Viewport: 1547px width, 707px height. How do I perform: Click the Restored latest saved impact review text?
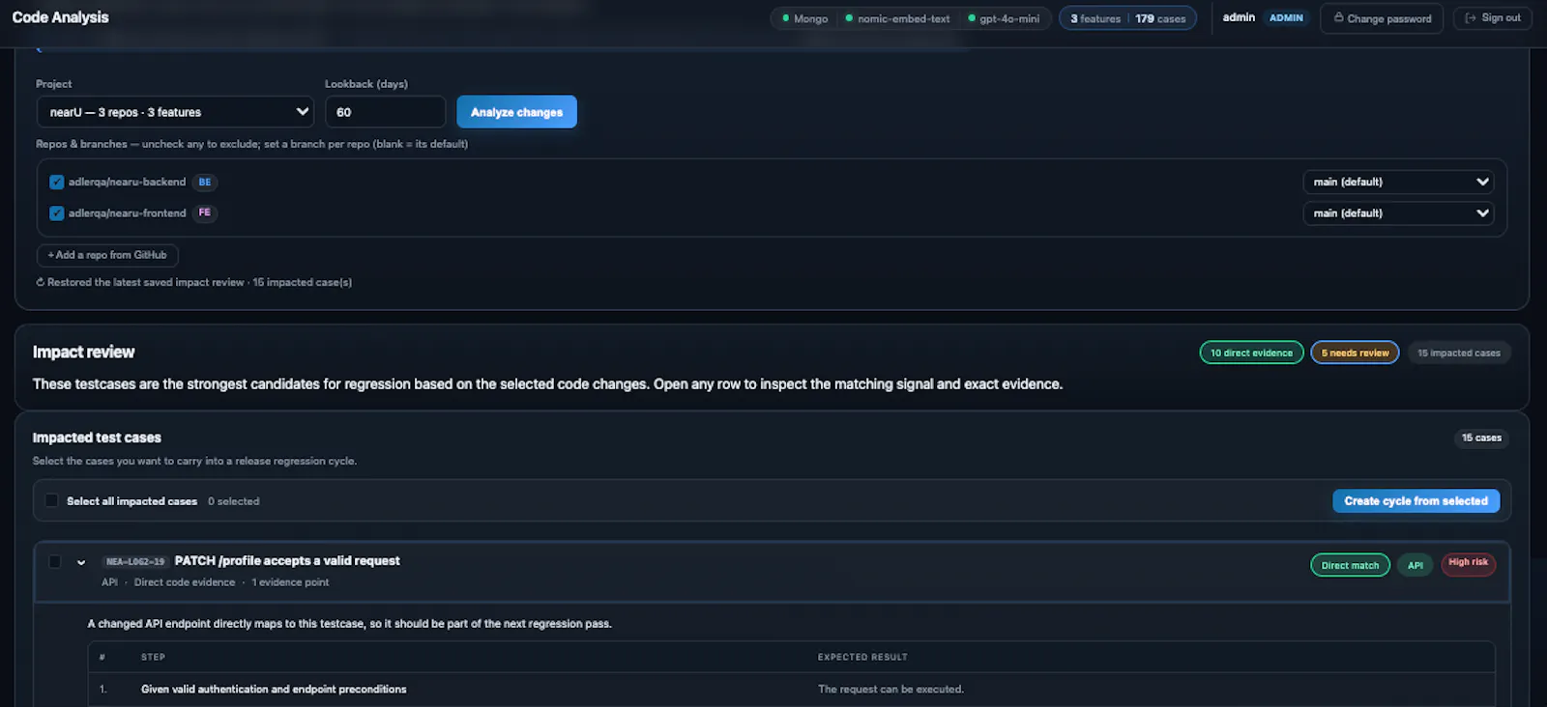point(199,282)
